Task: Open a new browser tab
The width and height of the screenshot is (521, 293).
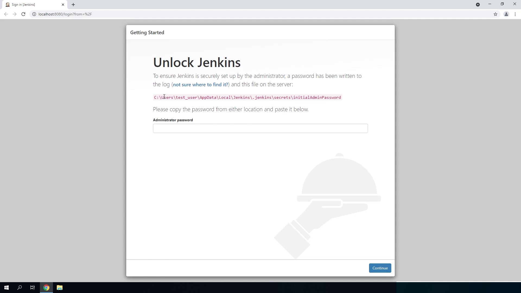Action: [x=73, y=5]
